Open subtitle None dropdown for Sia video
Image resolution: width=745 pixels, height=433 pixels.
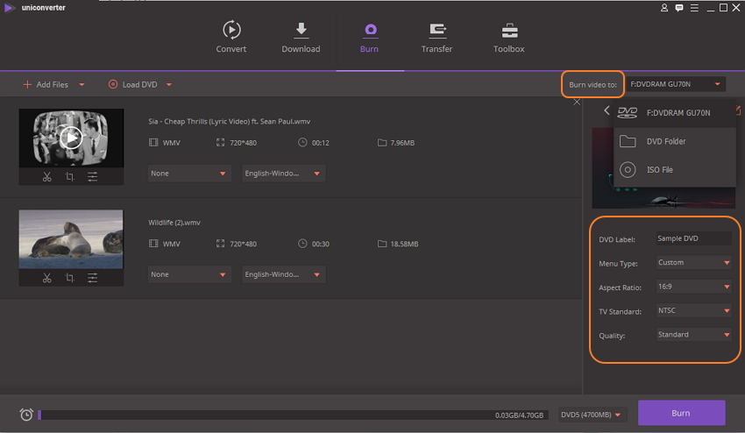(189, 174)
